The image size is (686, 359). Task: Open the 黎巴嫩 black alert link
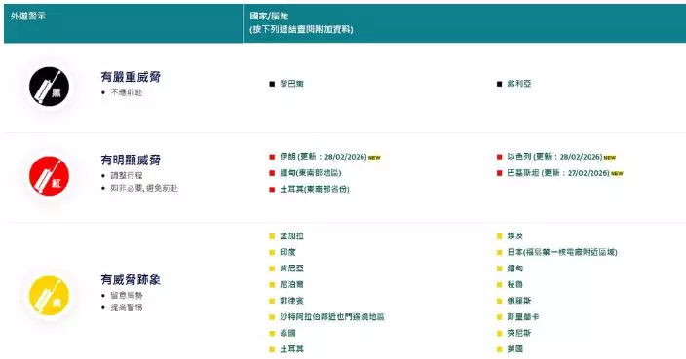pyautogui.click(x=291, y=84)
